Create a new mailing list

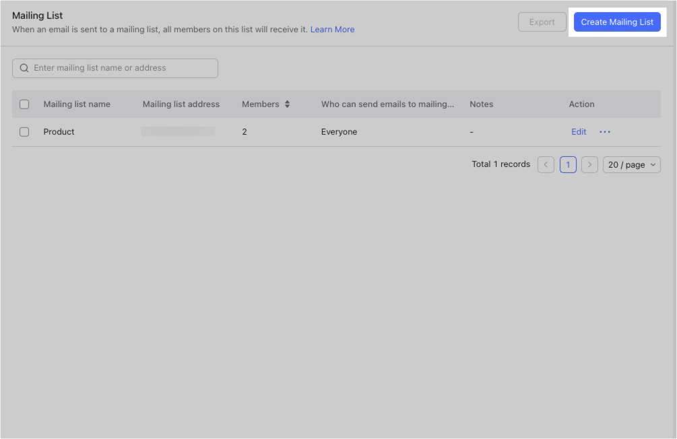point(617,22)
